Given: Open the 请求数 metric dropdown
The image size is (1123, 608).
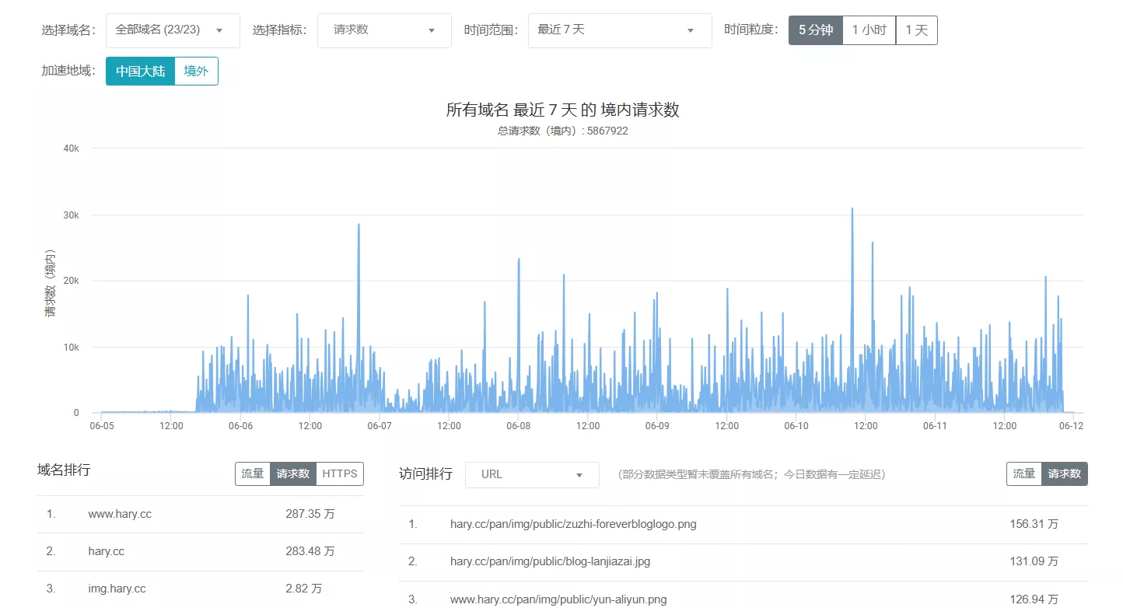Looking at the screenshot, I should click(384, 30).
